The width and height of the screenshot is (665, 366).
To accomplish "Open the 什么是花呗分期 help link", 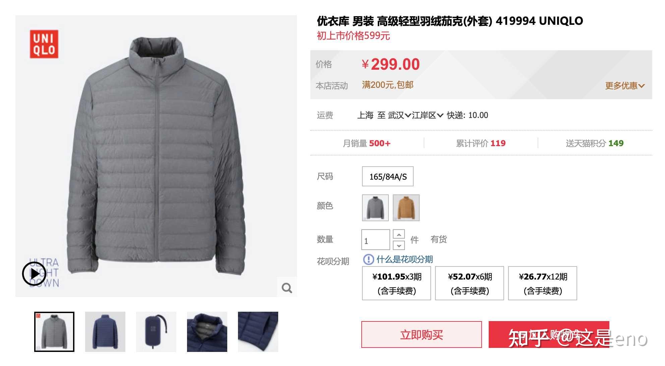I will point(405,259).
